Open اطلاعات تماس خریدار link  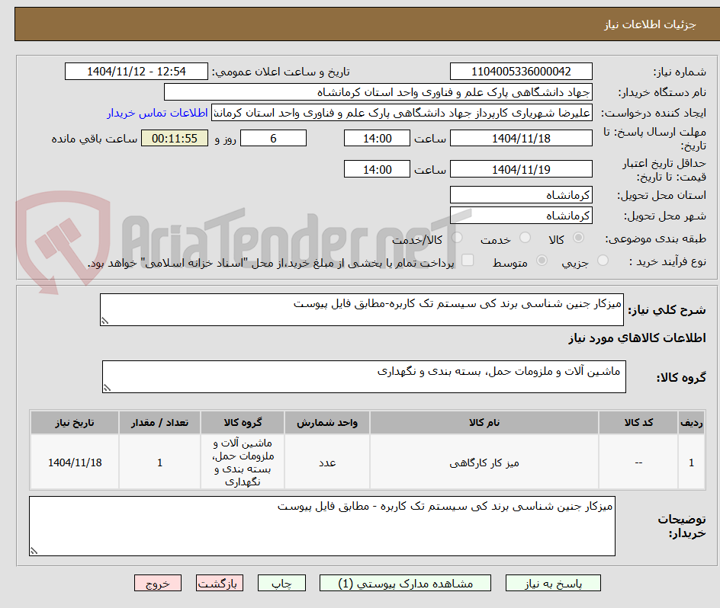[x=157, y=113]
